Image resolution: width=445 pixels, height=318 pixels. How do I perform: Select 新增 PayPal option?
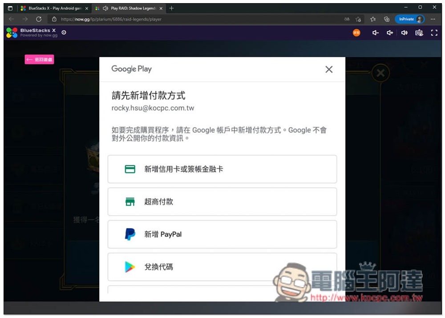click(x=222, y=234)
